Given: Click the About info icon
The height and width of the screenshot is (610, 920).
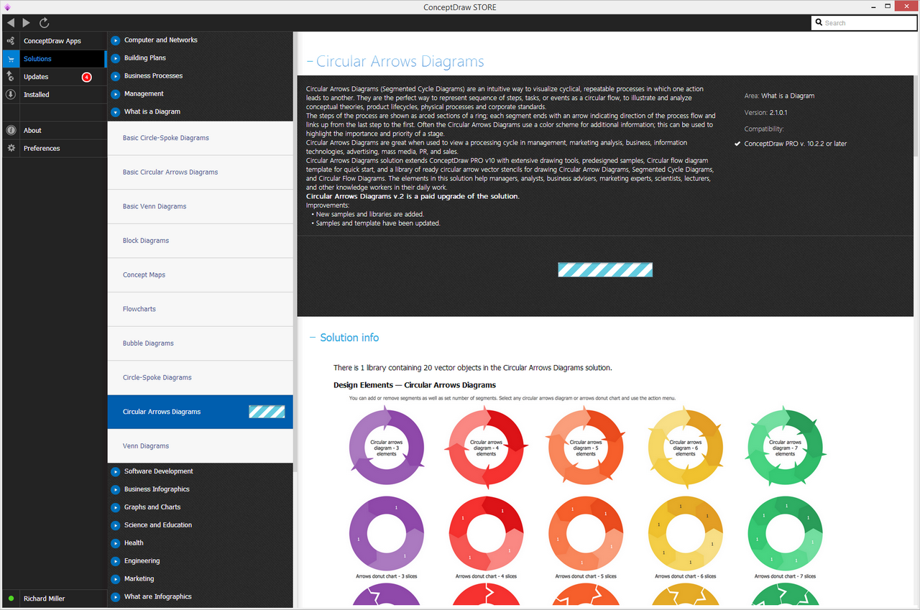Looking at the screenshot, I should click(x=11, y=131).
